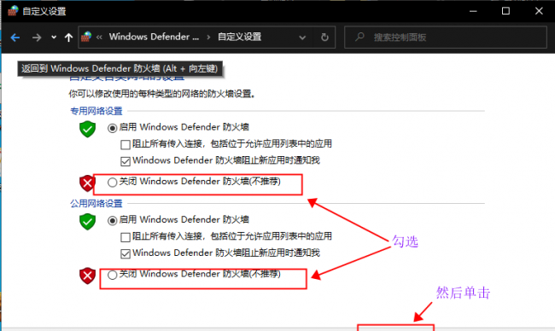Select 关闭 Windows Defender 防火墙 under 专用网络设置
The image size is (555, 331).
point(112,182)
